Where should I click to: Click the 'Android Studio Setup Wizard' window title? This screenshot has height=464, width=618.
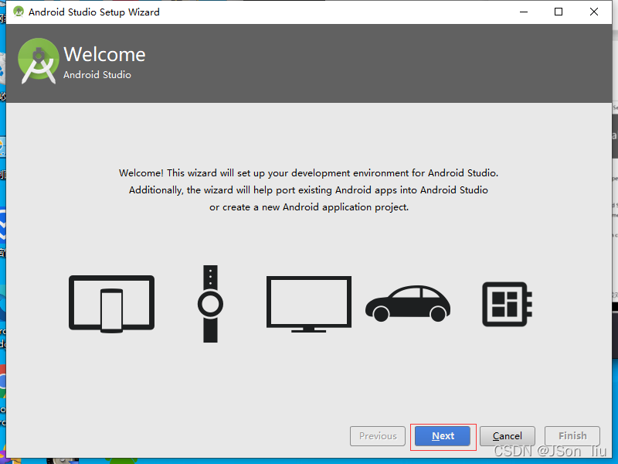(94, 12)
